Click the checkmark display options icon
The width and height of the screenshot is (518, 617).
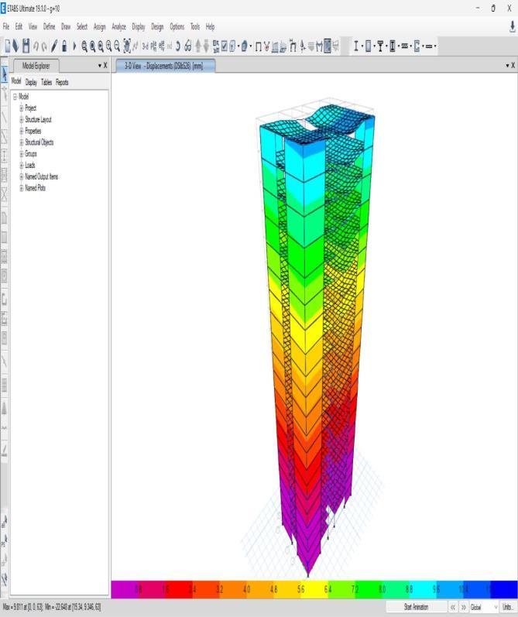tap(225, 46)
